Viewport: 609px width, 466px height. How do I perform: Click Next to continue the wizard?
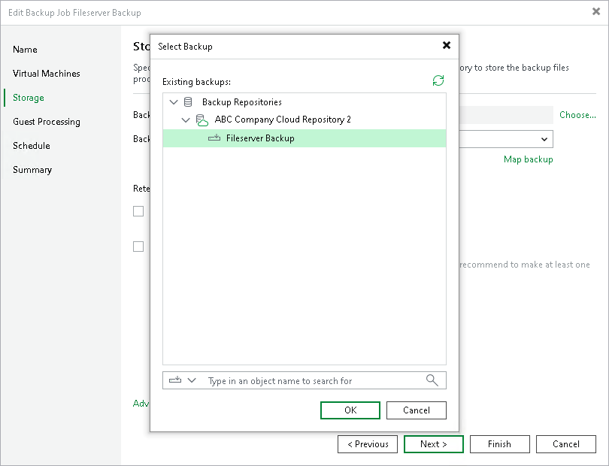click(433, 444)
